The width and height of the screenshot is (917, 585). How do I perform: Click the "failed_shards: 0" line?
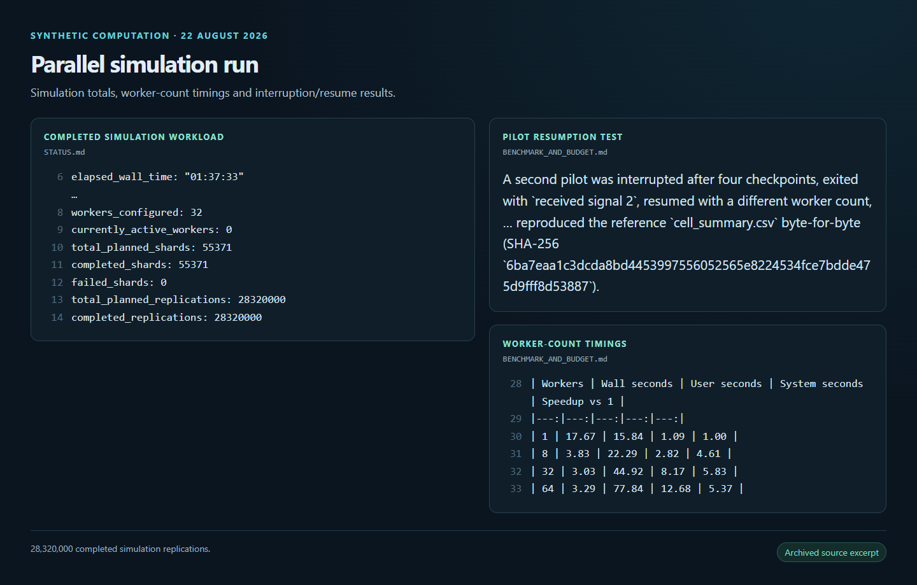coord(119,283)
